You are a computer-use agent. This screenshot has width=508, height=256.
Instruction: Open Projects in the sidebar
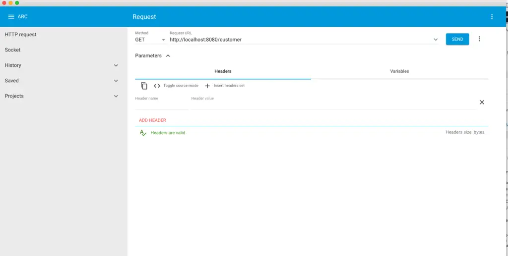click(x=14, y=96)
